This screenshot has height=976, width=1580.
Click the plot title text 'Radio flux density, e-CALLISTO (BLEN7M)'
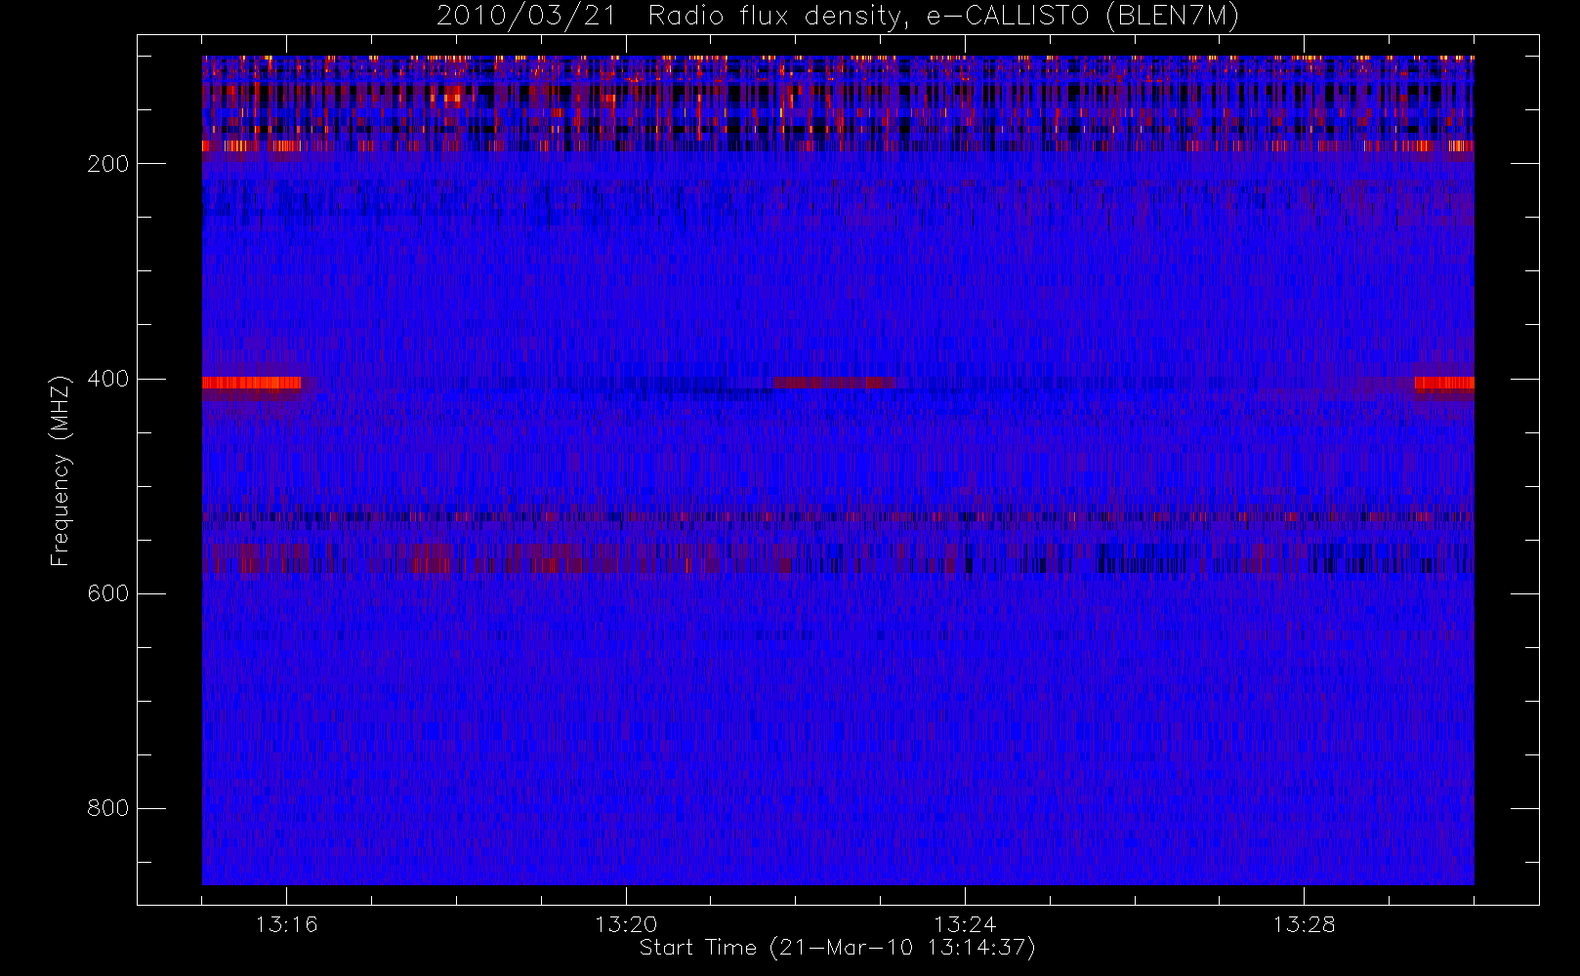point(943,17)
